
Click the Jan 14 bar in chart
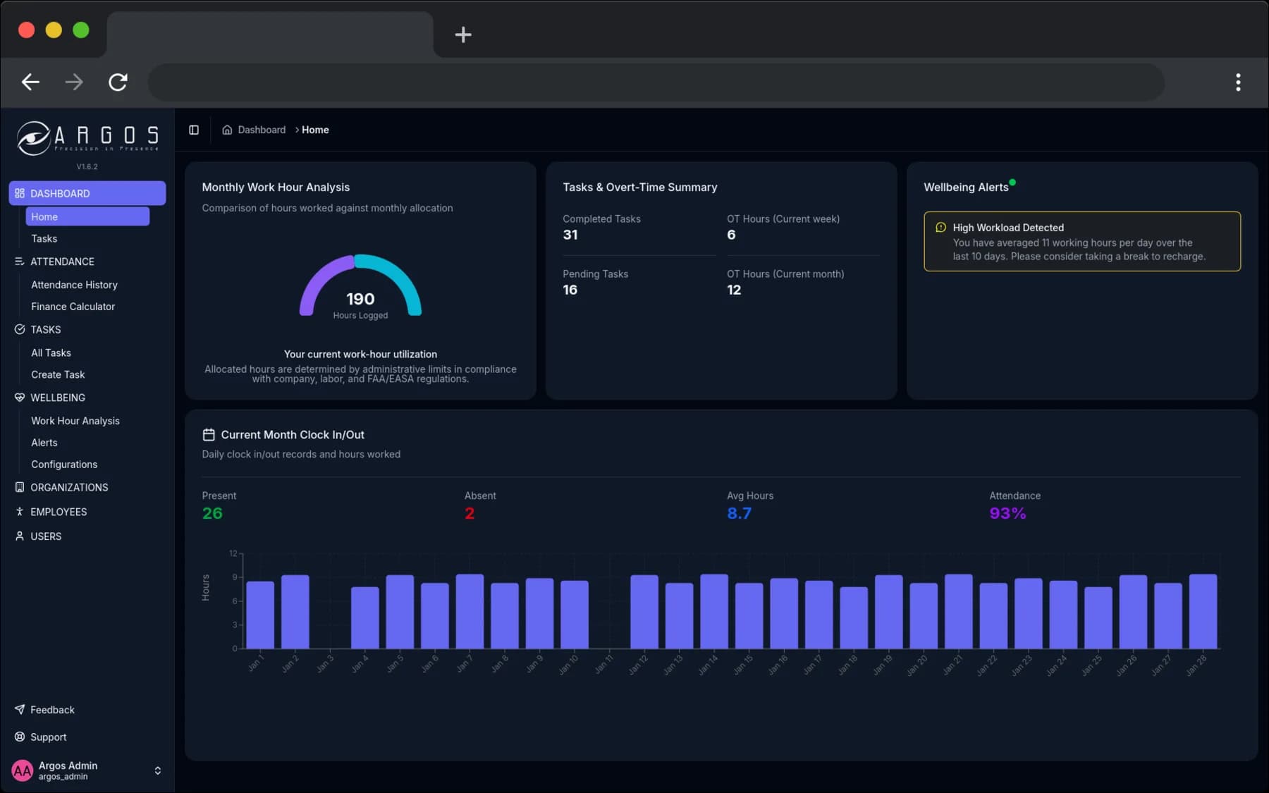(x=714, y=611)
